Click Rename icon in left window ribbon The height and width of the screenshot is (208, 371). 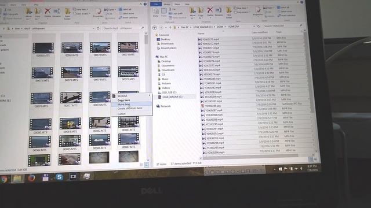[57, 13]
